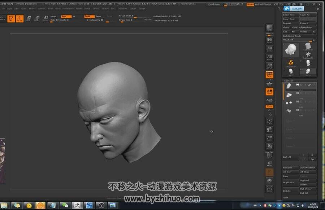Select the large current head tool thumbnail
The image size is (325, 210).
coord(291,50)
